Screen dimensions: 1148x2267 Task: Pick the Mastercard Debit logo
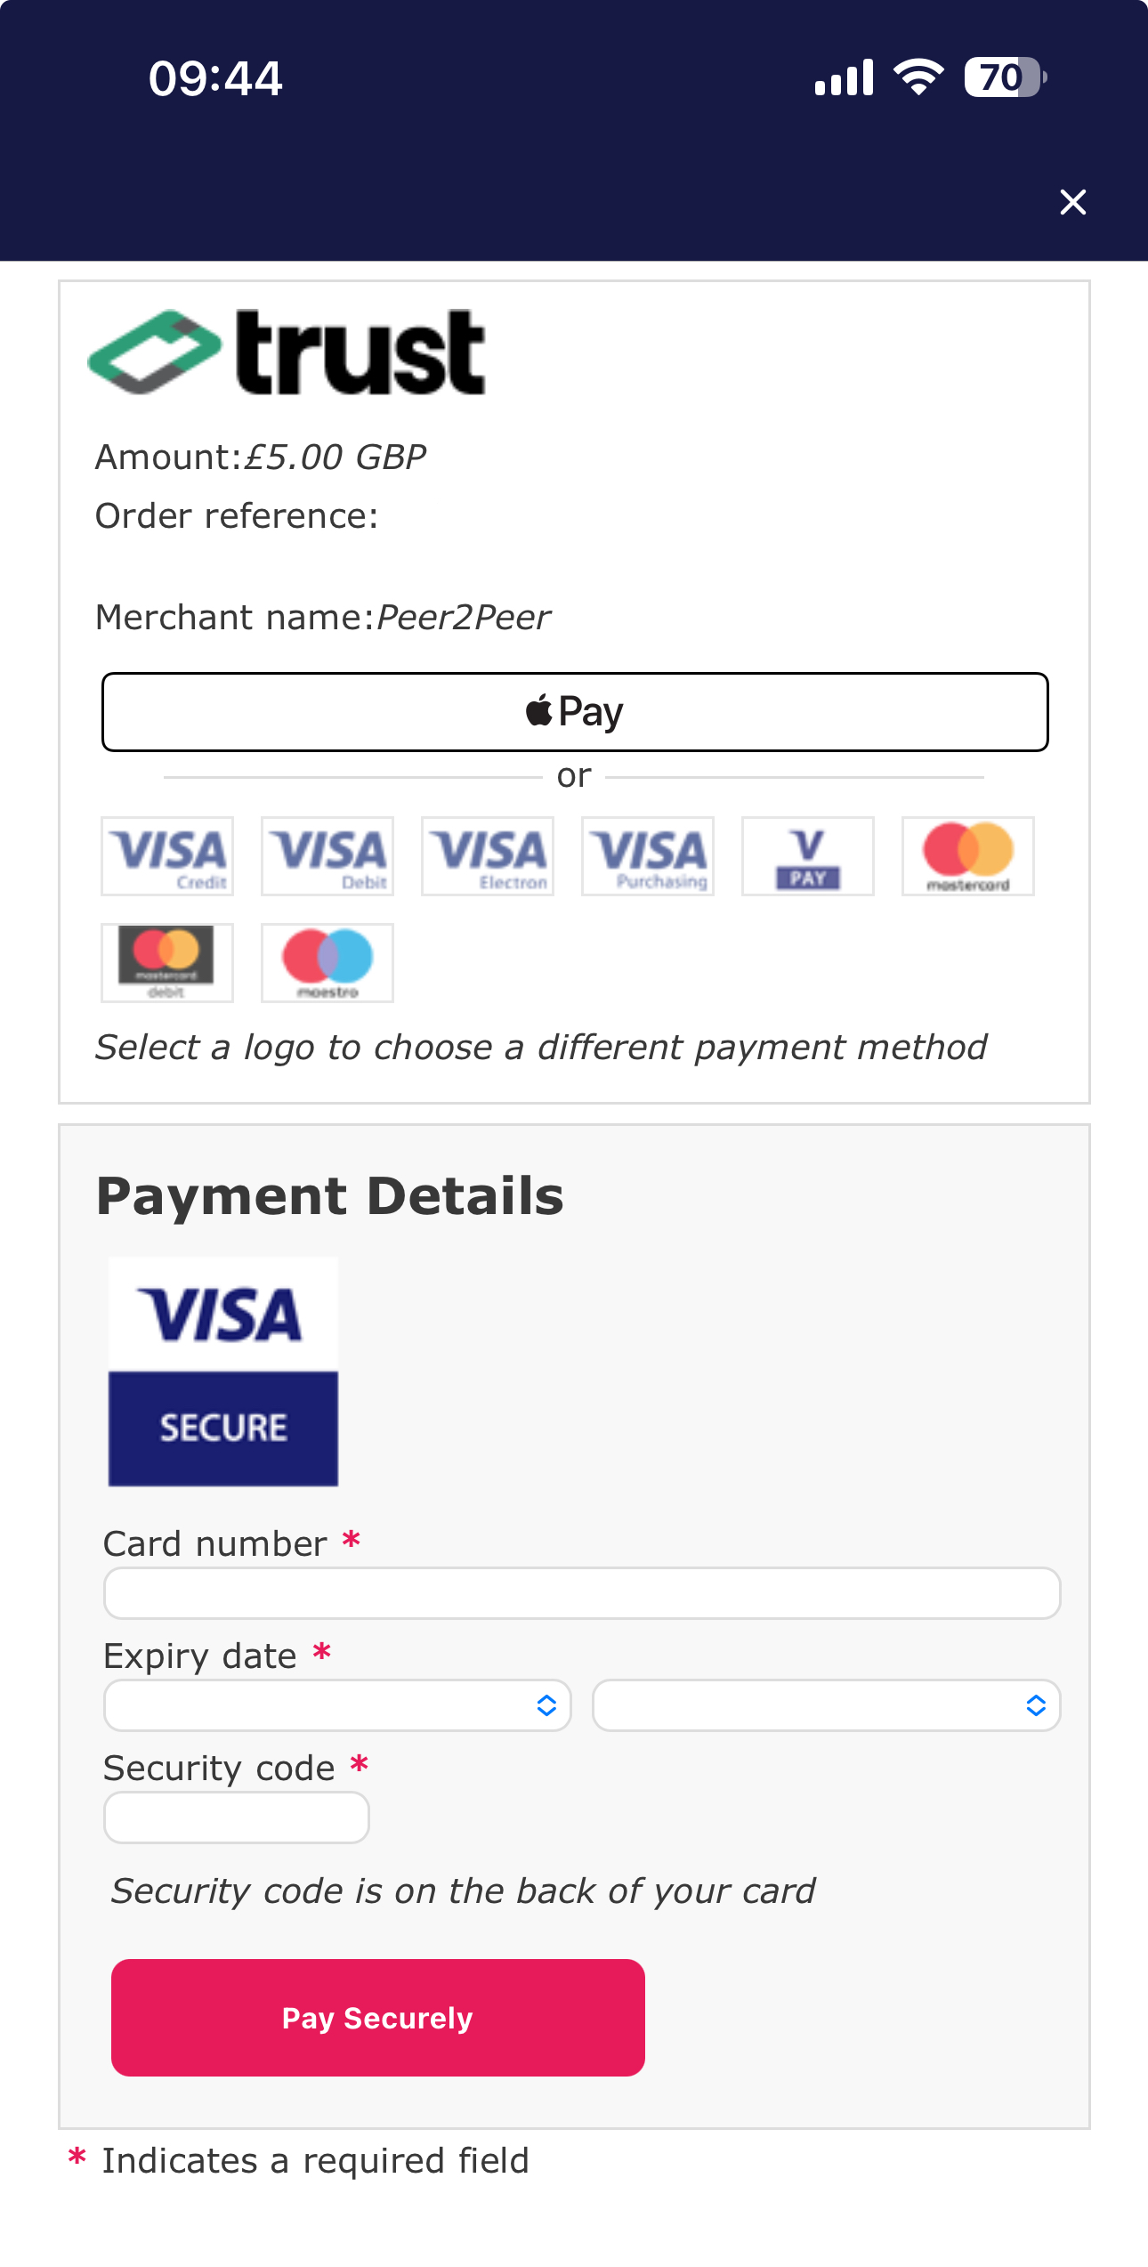pos(167,963)
